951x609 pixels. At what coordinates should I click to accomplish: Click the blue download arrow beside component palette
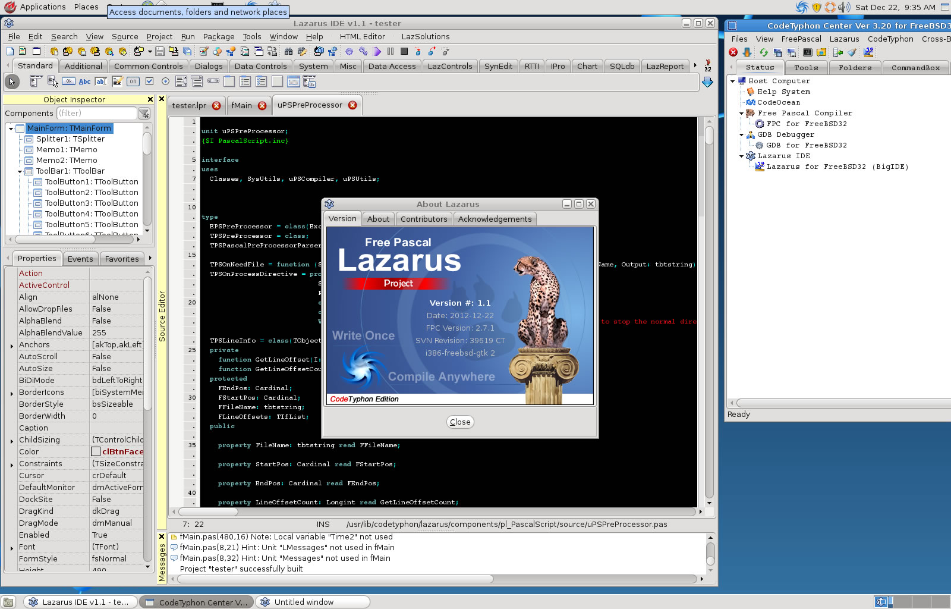tap(707, 82)
